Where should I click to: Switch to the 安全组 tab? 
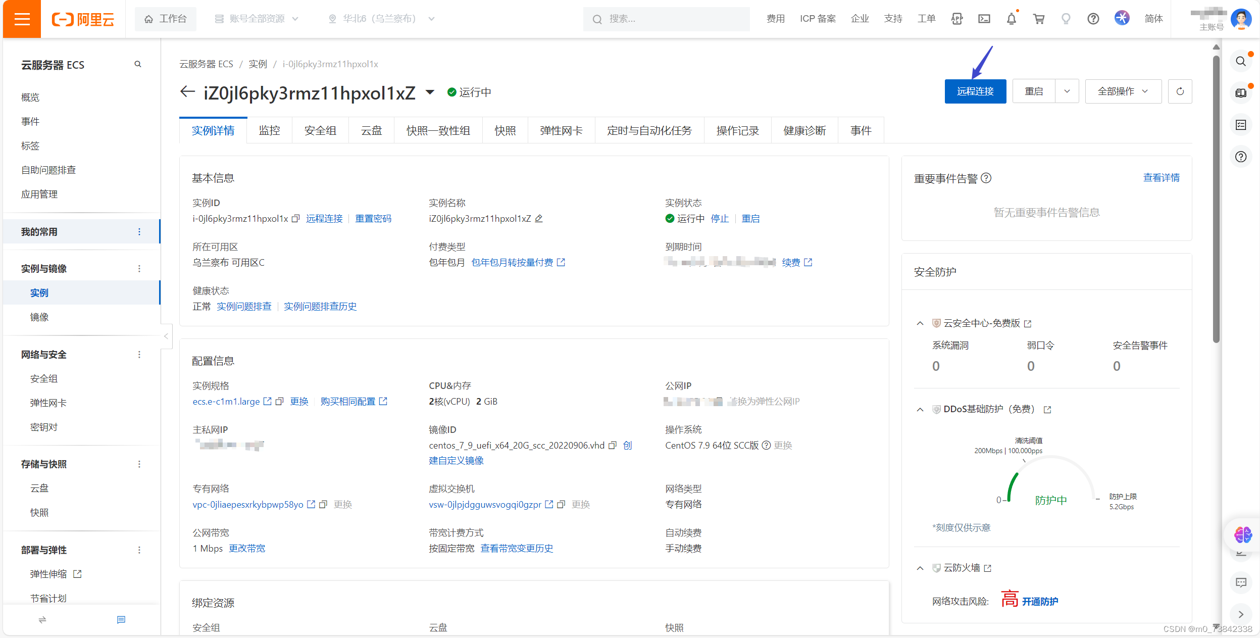(x=320, y=131)
